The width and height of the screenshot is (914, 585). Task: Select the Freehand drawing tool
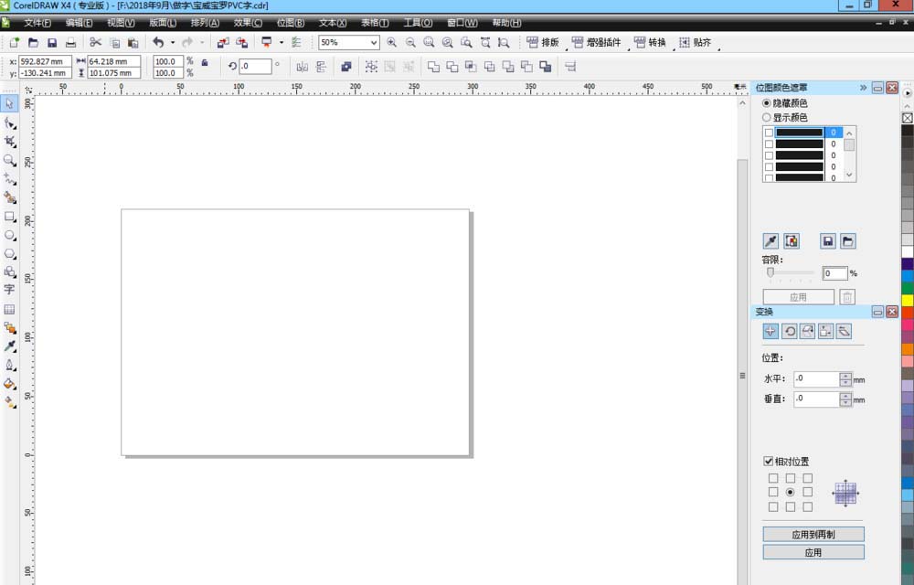(9, 179)
